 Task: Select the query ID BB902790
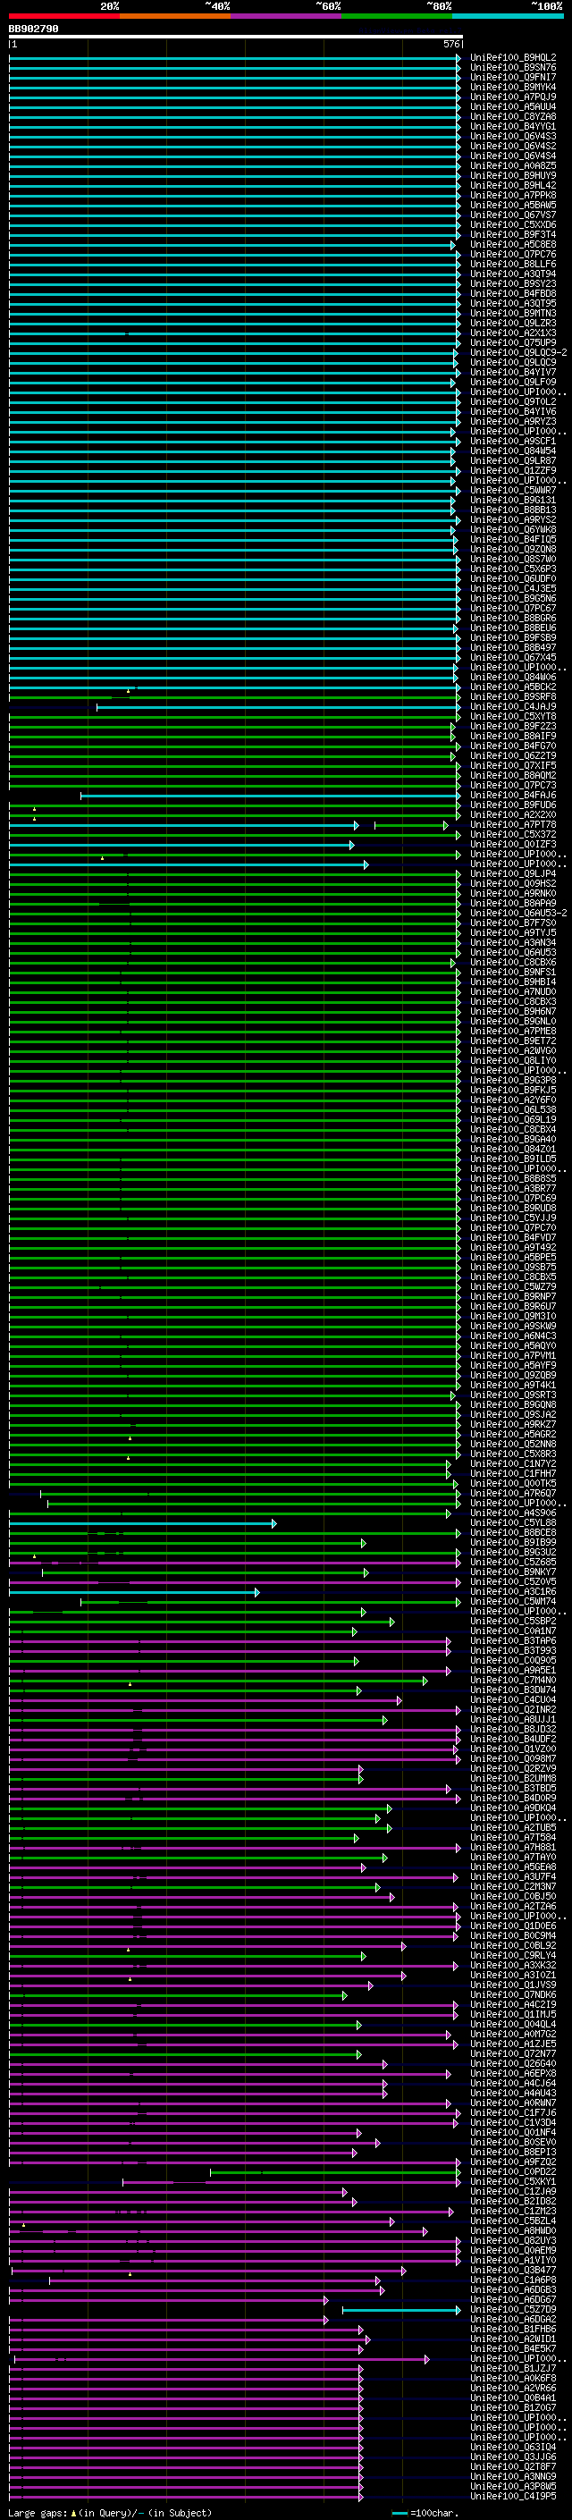coord(33,29)
